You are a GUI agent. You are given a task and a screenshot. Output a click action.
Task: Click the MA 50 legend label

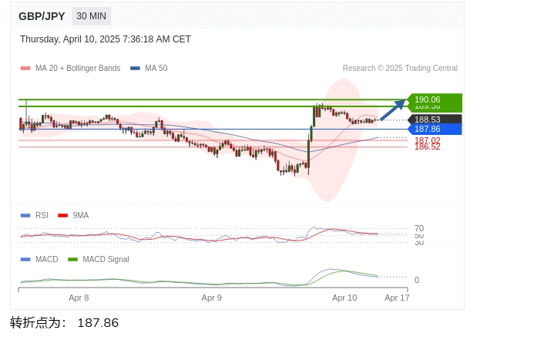coord(156,68)
